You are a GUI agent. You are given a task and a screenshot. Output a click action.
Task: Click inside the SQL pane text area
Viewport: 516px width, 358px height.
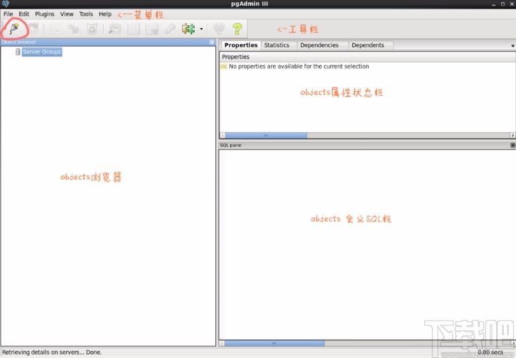367,245
